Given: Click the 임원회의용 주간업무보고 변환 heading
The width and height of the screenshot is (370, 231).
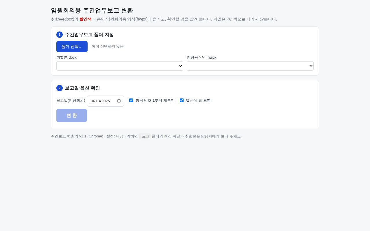Looking at the screenshot, I should [x=92, y=10].
